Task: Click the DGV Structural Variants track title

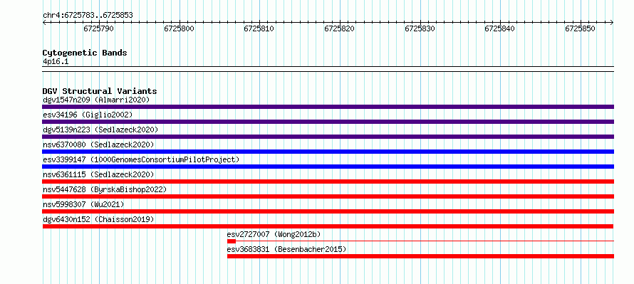Action: [x=100, y=91]
